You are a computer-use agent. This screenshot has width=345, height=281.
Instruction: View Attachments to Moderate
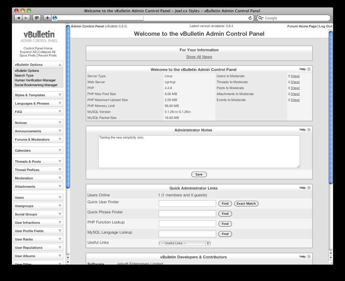click(x=295, y=94)
